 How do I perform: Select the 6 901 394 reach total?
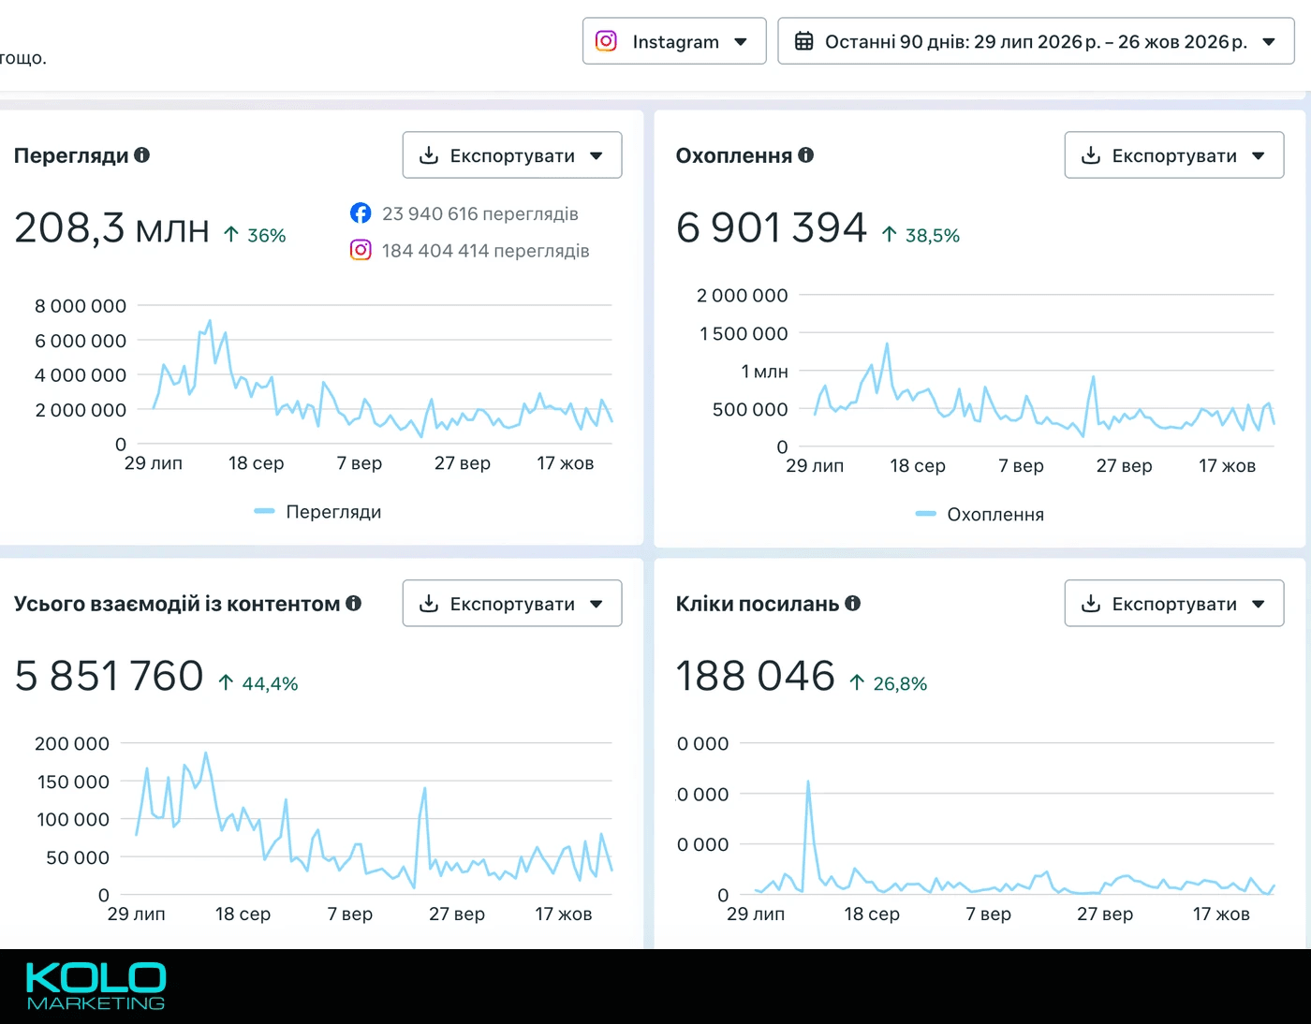[x=772, y=227]
